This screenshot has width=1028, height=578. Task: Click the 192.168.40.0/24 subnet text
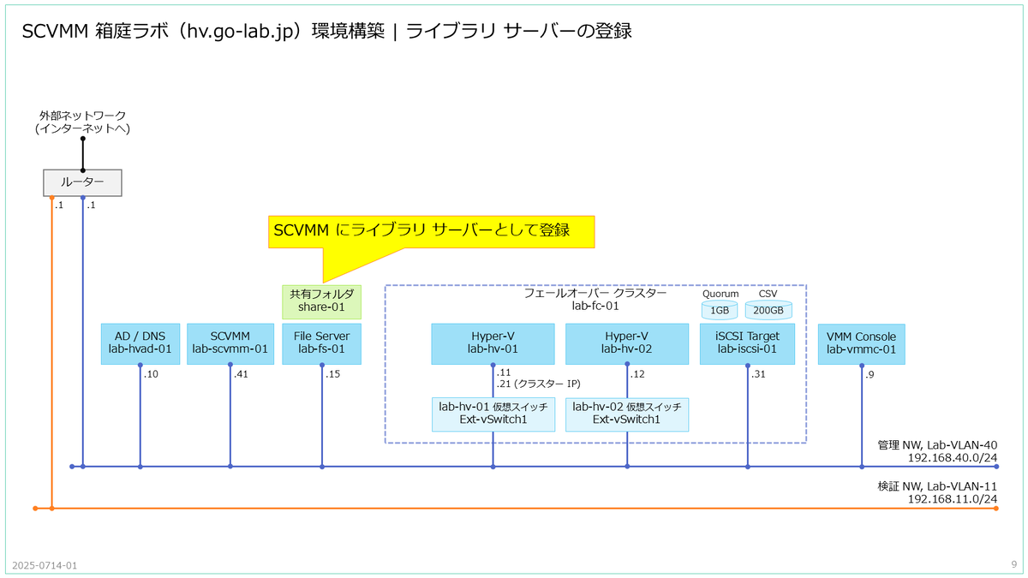[953, 458]
